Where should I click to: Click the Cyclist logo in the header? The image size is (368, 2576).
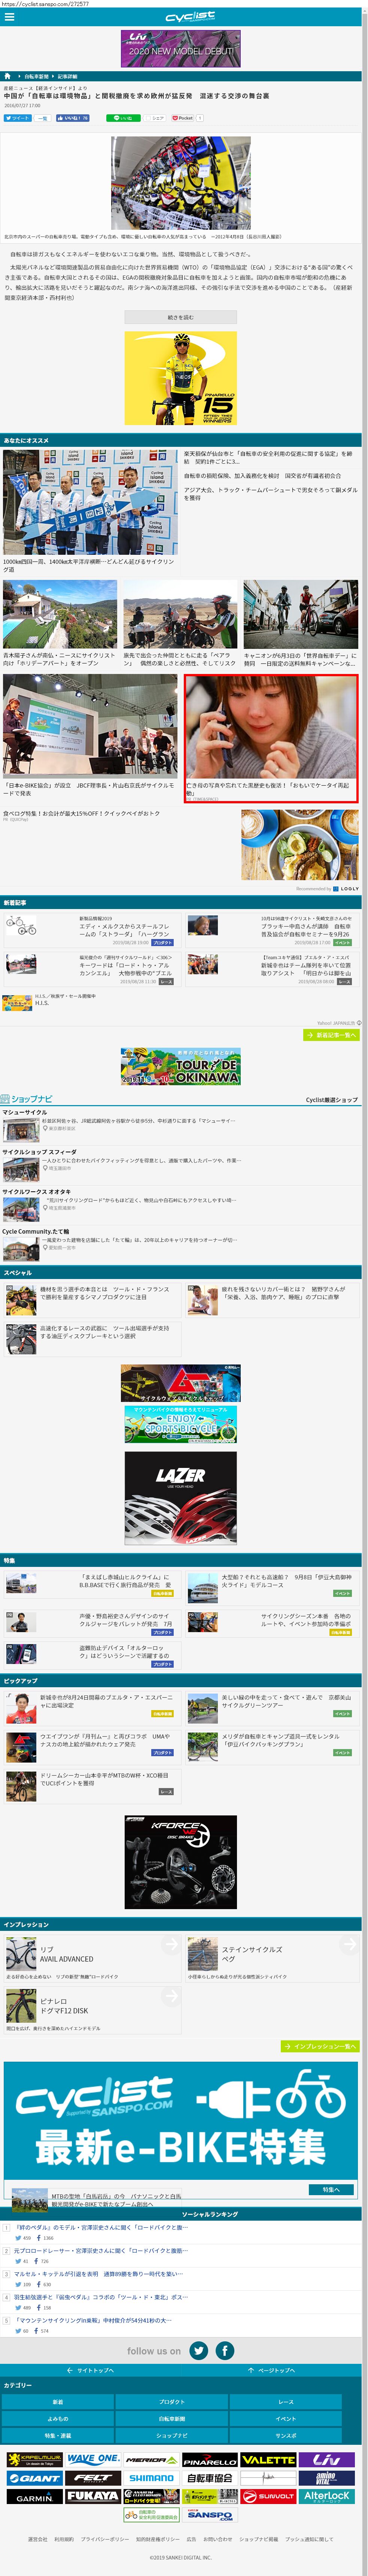[x=190, y=17]
